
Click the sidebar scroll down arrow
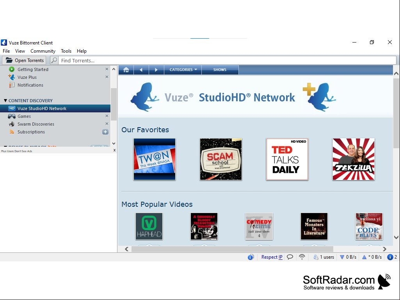(114, 143)
